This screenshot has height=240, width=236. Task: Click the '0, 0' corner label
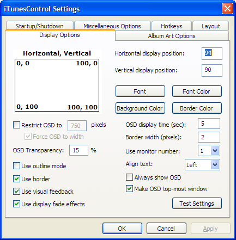(x=23, y=63)
